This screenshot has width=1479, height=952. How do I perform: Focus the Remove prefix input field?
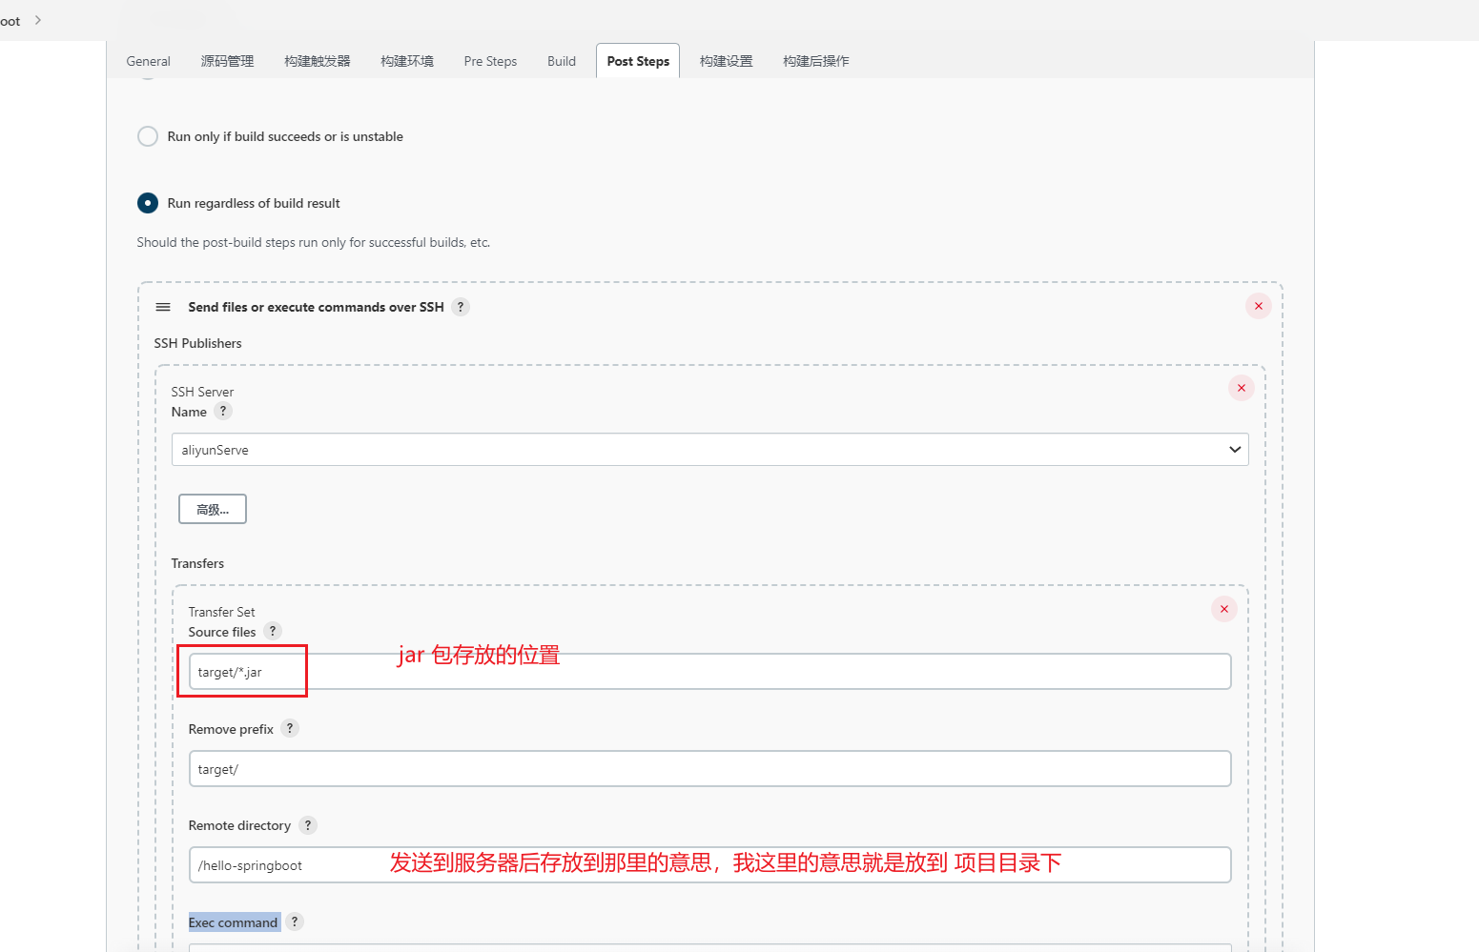click(x=709, y=769)
